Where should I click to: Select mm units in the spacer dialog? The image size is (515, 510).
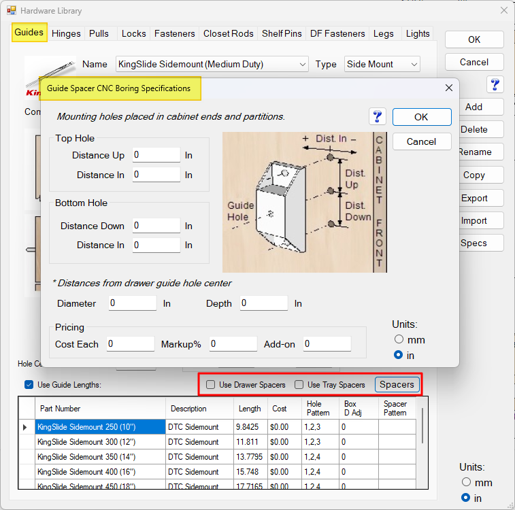[399, 339]
